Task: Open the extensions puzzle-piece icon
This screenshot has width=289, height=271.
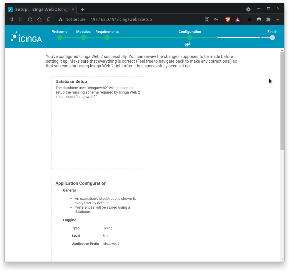Action: tap(268, 19)
